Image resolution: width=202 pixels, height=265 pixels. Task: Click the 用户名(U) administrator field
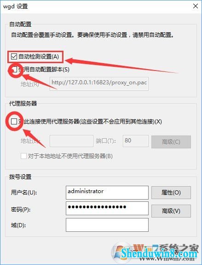click(x=107, y=193)
